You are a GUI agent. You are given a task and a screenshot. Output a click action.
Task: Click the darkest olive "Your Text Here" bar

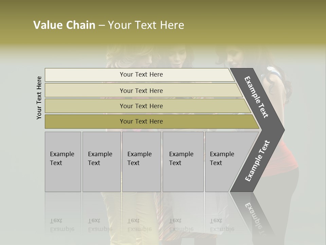(152, 121)
